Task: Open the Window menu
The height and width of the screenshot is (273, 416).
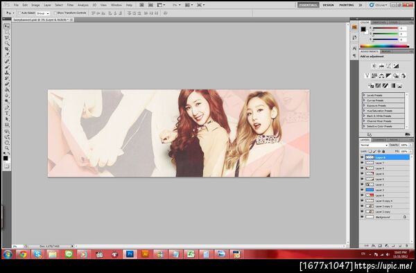Action: (x=116, y=5)
